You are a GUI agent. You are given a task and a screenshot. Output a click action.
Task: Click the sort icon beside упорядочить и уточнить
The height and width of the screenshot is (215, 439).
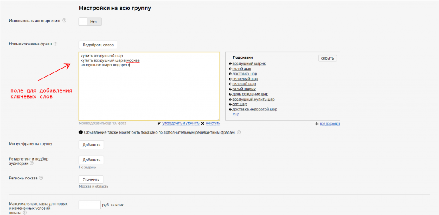159,123
